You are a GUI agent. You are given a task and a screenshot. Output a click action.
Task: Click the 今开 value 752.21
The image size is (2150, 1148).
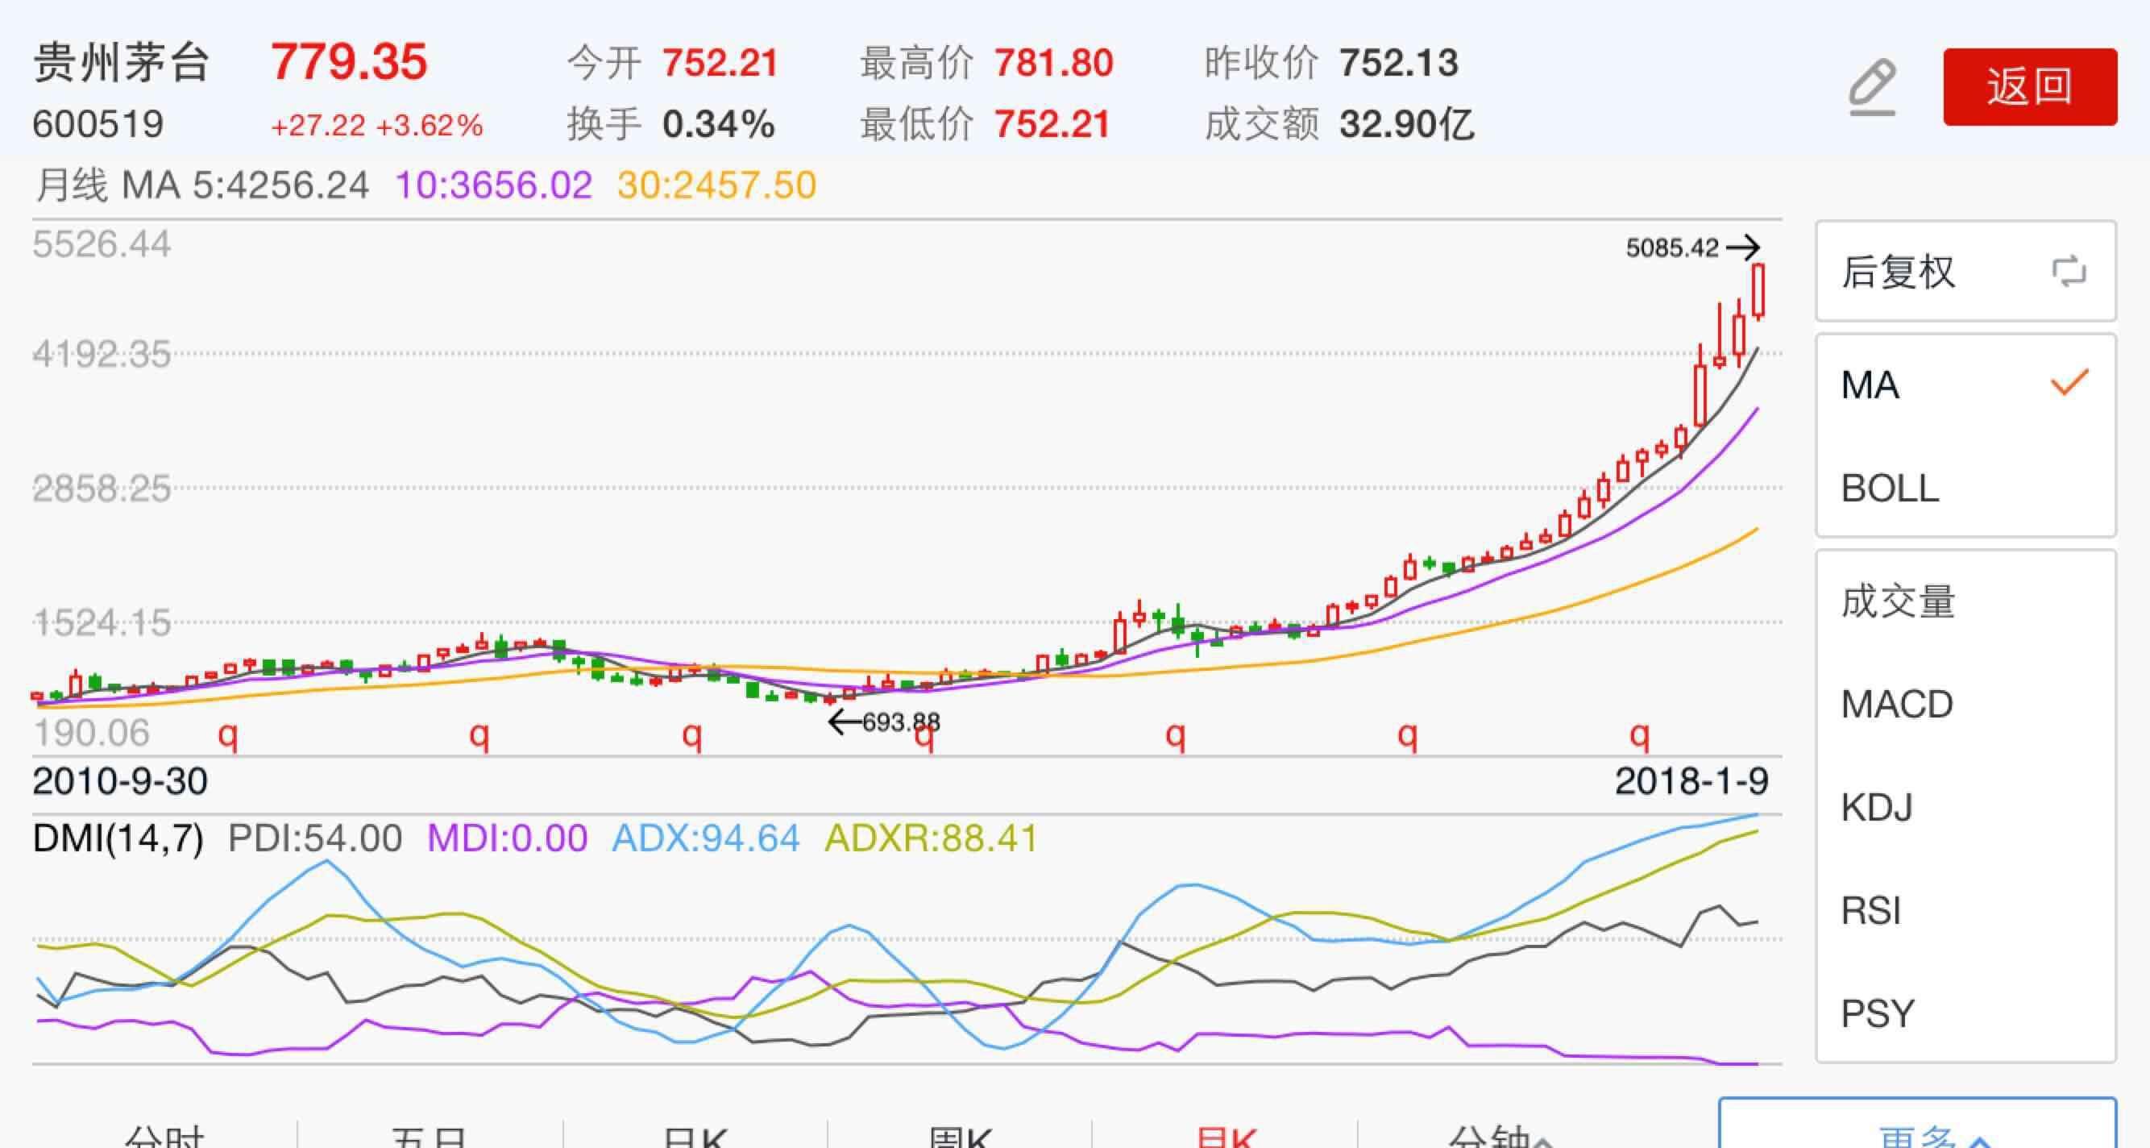(720, 63)
